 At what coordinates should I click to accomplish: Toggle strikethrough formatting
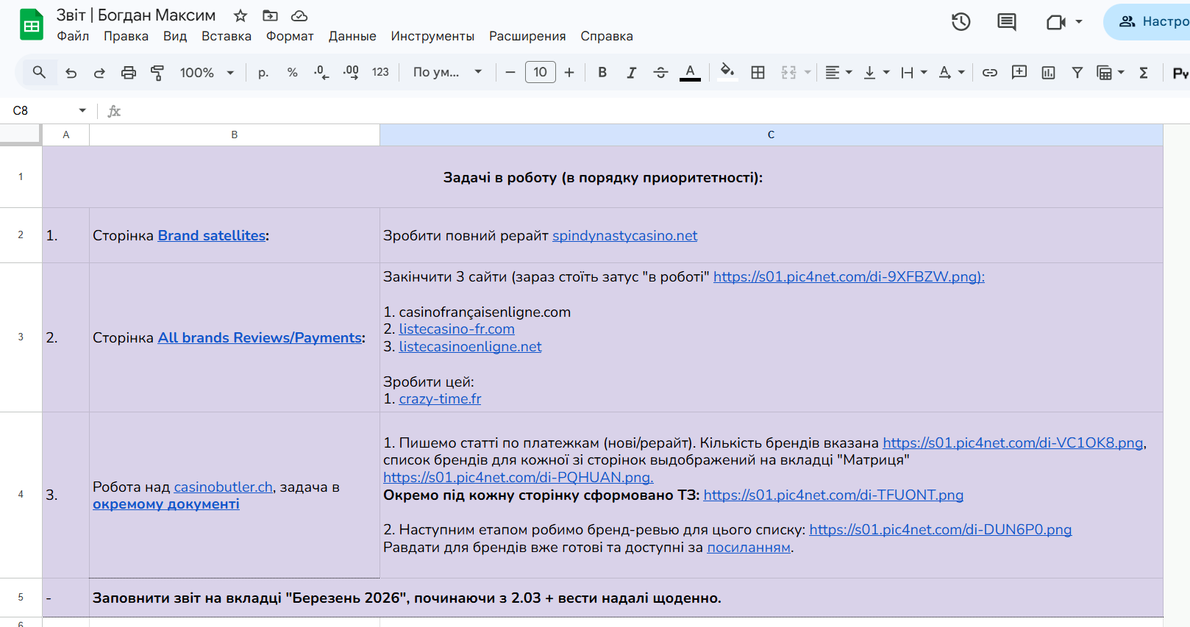pos(660,73)
